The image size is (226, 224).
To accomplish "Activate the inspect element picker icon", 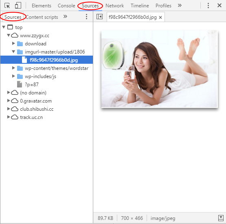I will 7,6.
